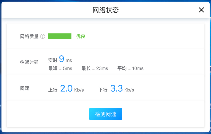Click the 网络状态 dialog title
The height and width of the screenshot is (134, 211).
click(x=105, y=10)
